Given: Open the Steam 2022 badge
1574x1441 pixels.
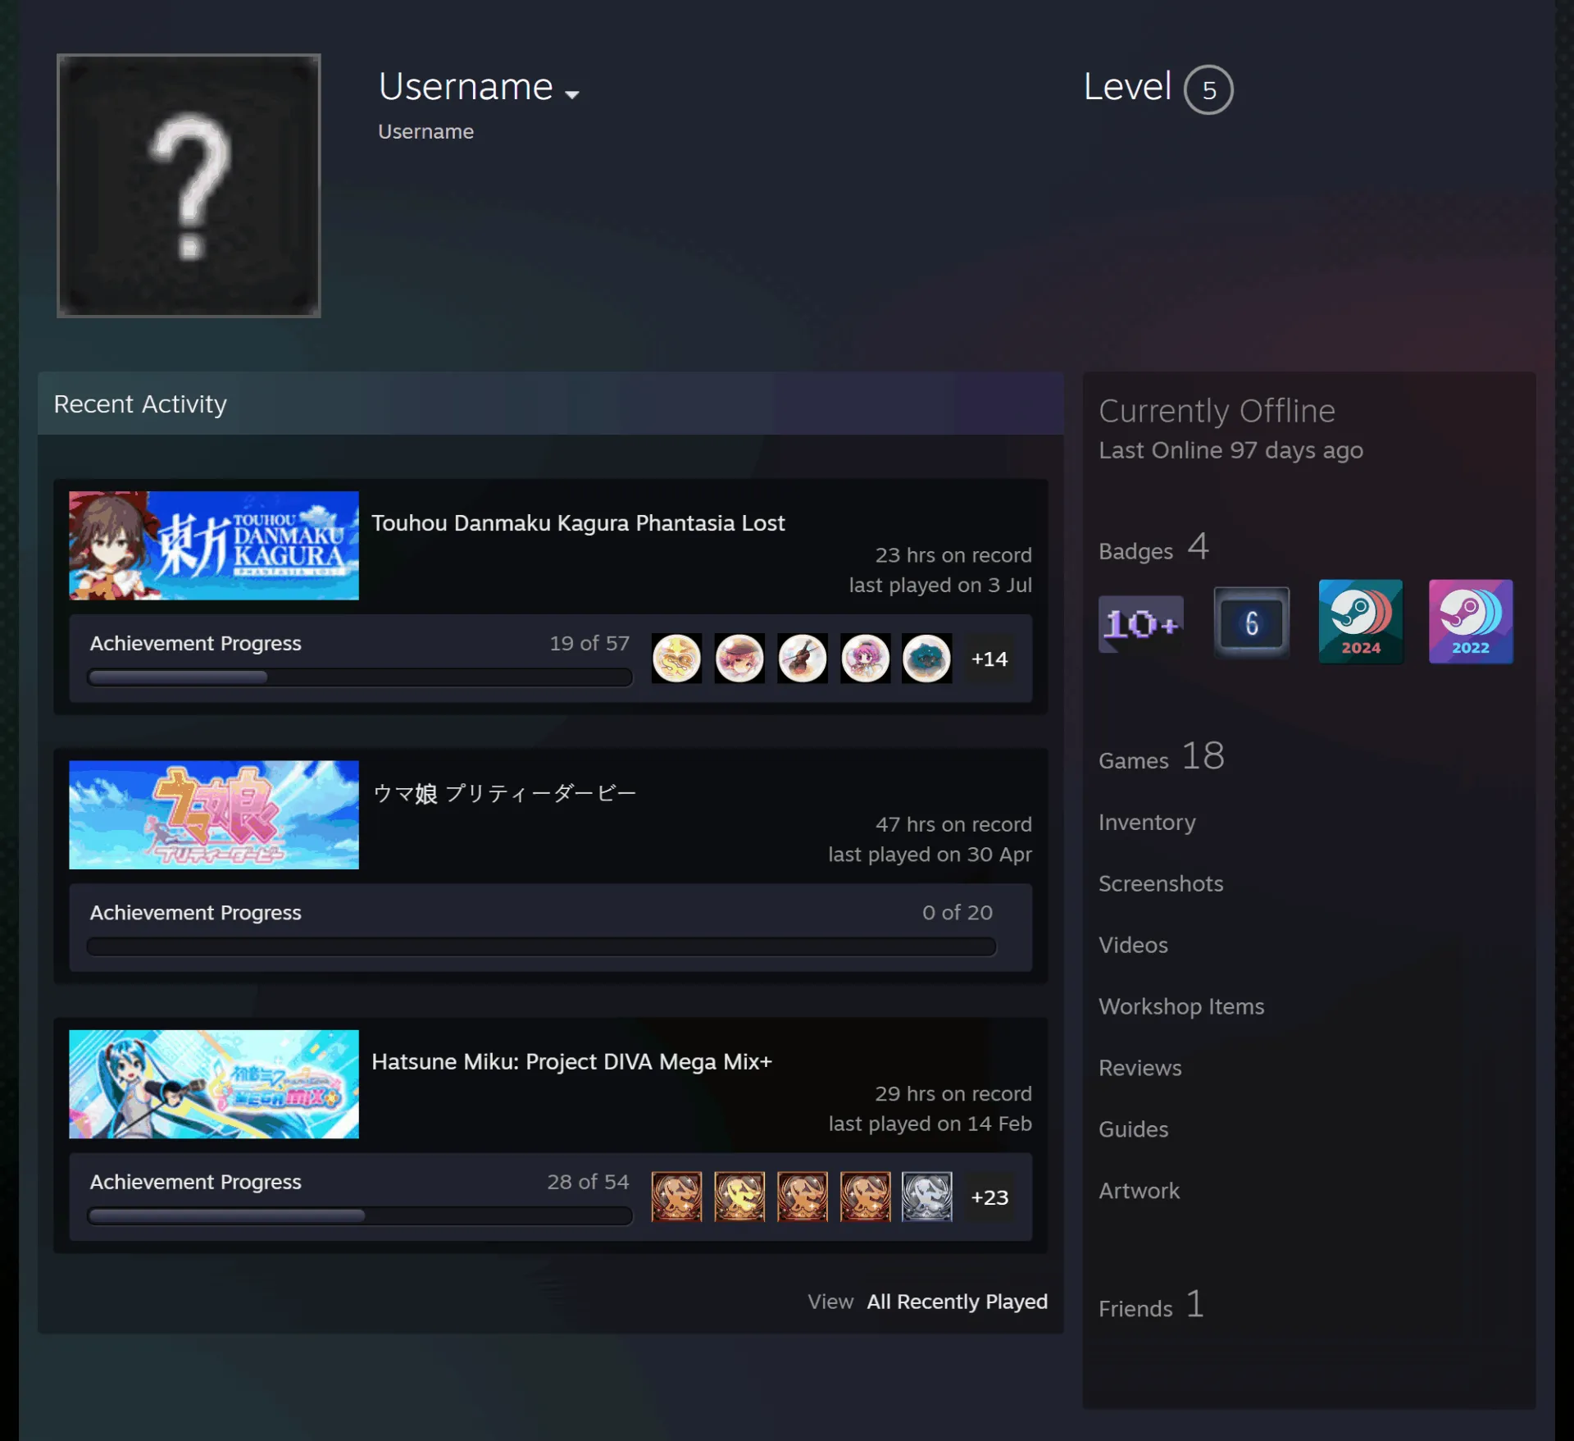Looking at the screenshot, I should coord(1471,621).
